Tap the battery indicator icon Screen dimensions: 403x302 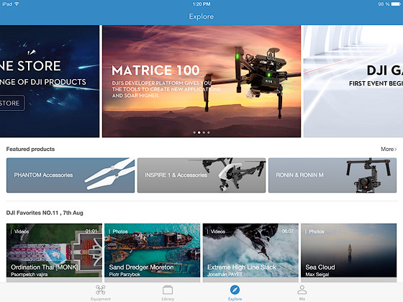[395, 4]
